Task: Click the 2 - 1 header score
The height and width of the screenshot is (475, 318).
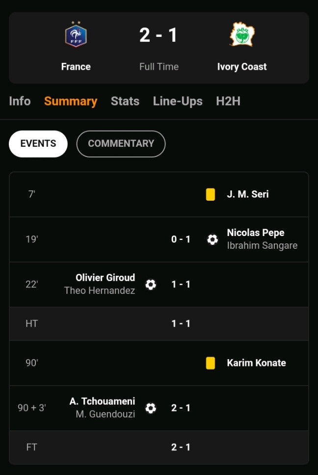Action: [x=158, y=35]
